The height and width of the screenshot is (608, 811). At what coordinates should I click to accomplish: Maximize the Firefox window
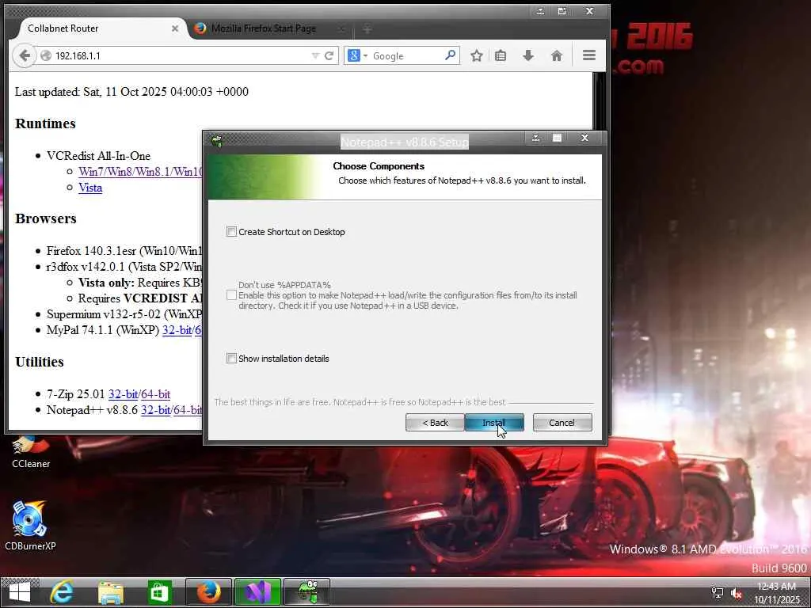pyautogui.click(x=562, y=11)
